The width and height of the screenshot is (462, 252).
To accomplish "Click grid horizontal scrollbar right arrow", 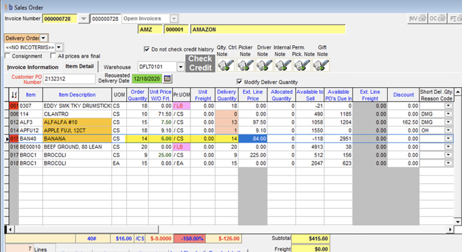I will point(451,229).
